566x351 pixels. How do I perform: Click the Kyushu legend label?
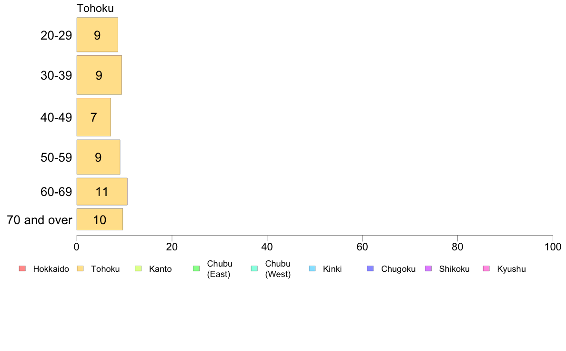511,269
